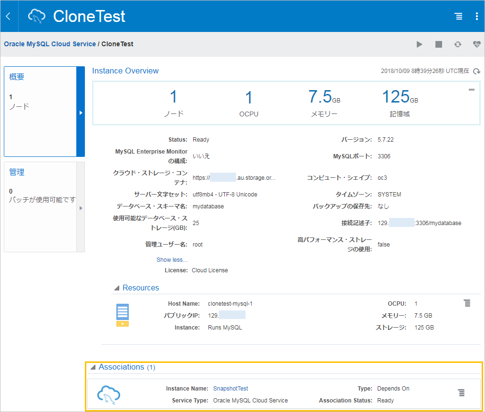Open the health check heartbeat icon

[476, 44]
